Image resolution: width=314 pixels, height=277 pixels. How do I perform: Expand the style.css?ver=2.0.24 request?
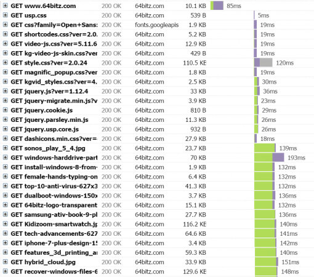6,63
